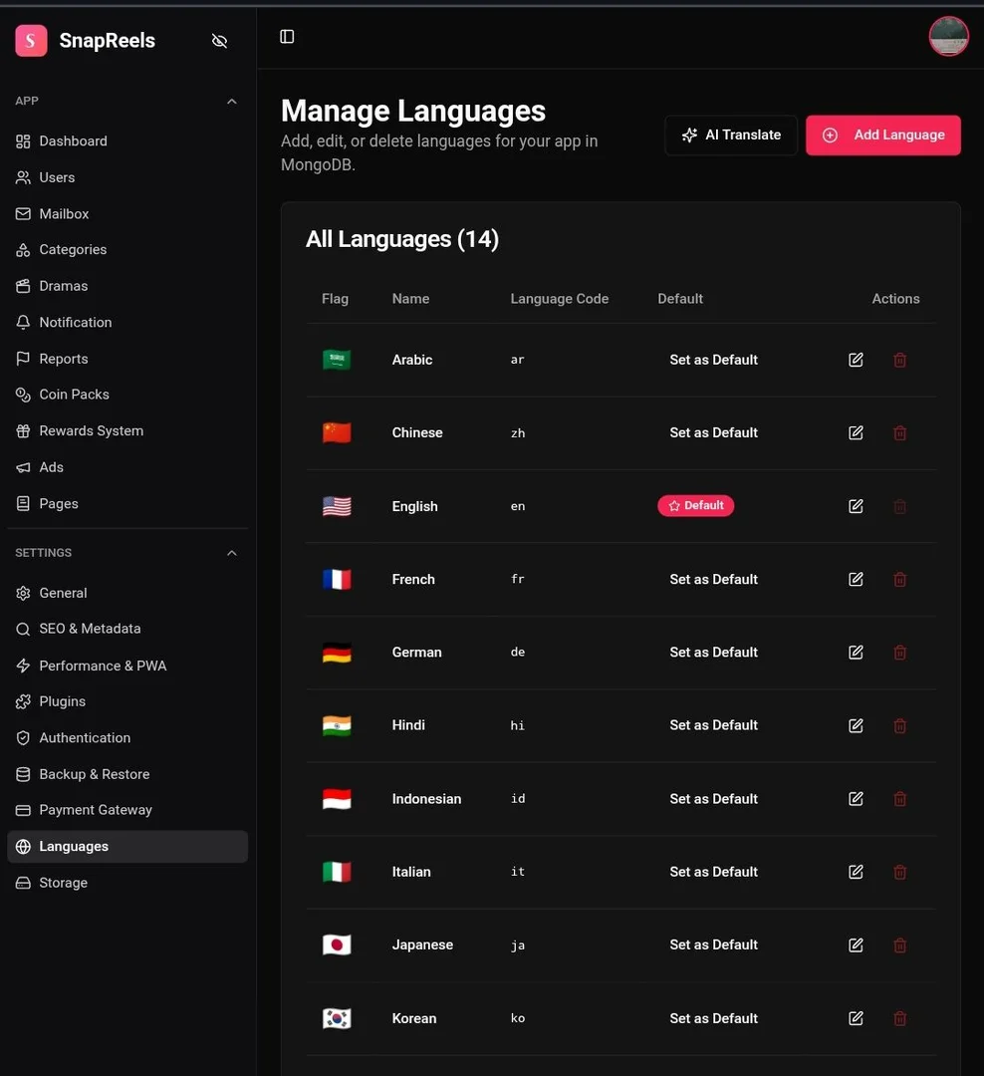This screenshot has height=1076, width=984.
Task: Toggle the sidebar panel icon in header
Action: (x=287, y=37)
